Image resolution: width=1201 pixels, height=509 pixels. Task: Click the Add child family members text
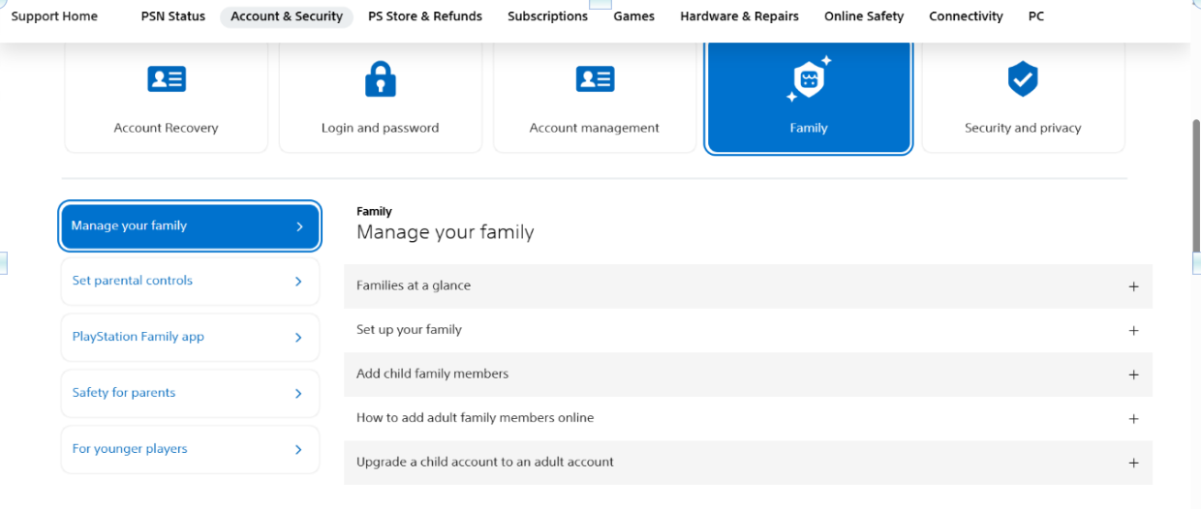point(432,374)
